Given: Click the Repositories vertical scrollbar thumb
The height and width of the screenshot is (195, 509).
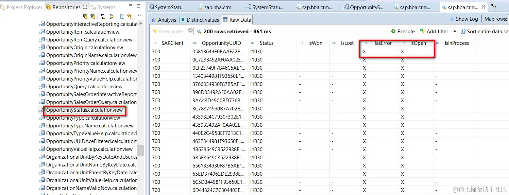Looking at the screenshot, I should point(141,150).
